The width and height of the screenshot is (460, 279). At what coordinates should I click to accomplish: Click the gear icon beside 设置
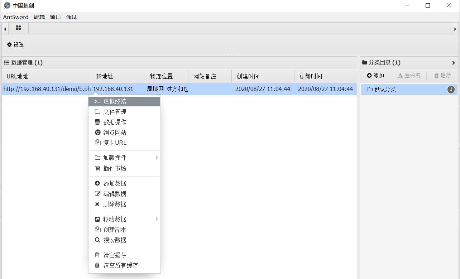[x=9, y=45]
